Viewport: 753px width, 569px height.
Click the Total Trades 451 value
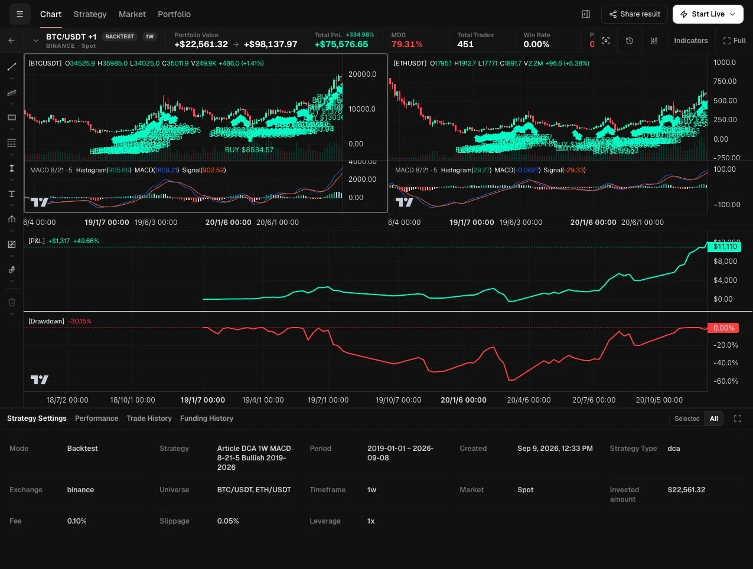point(465,44)
